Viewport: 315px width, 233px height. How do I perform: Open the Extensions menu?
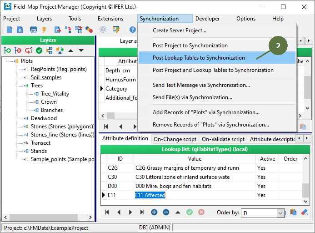pyautogui.click(x=110, y=19)
